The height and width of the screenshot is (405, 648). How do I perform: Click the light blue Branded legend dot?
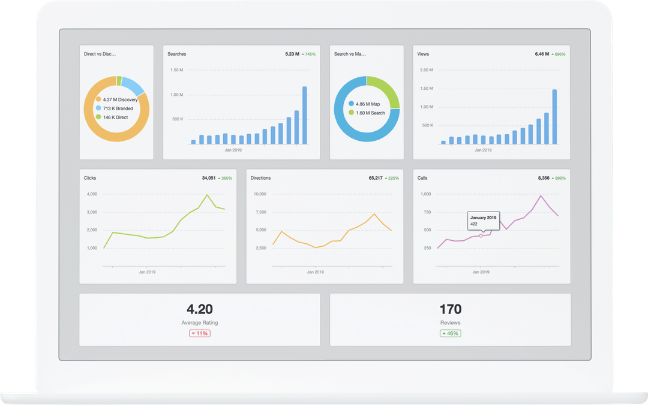tap(98, 108)
